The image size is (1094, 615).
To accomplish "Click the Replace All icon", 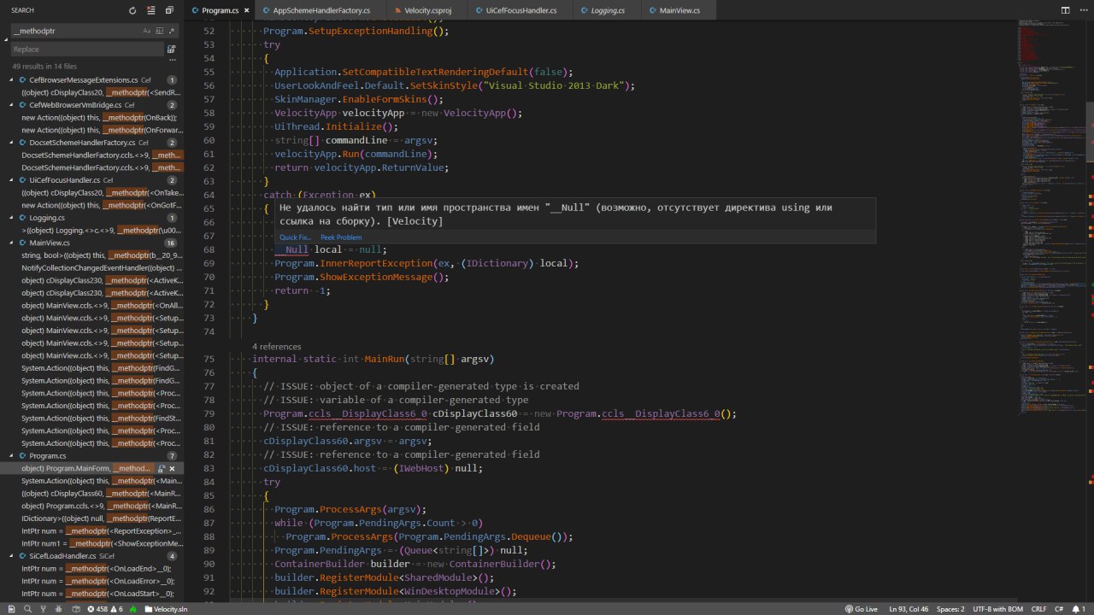I will (x=171, y=50).
